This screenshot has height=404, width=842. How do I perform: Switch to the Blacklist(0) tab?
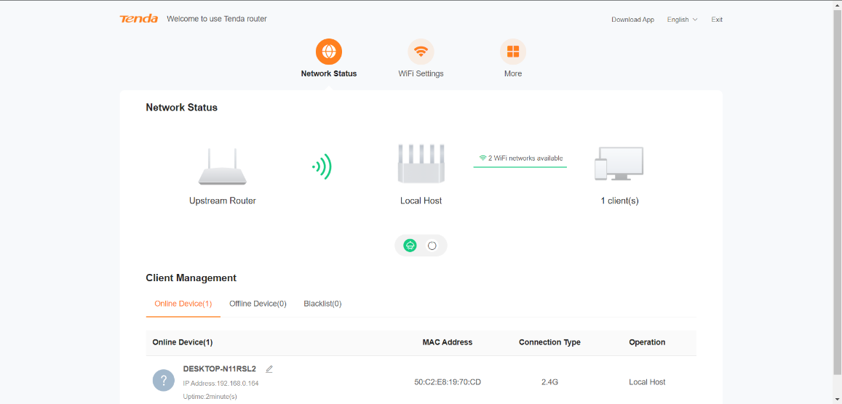(322, 304)
